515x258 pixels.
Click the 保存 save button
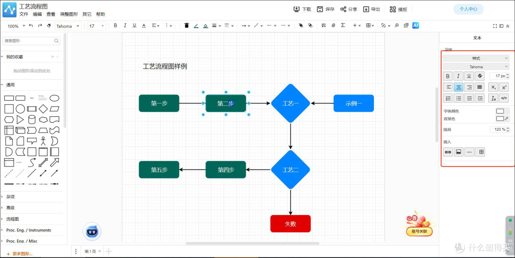point(326,9)
